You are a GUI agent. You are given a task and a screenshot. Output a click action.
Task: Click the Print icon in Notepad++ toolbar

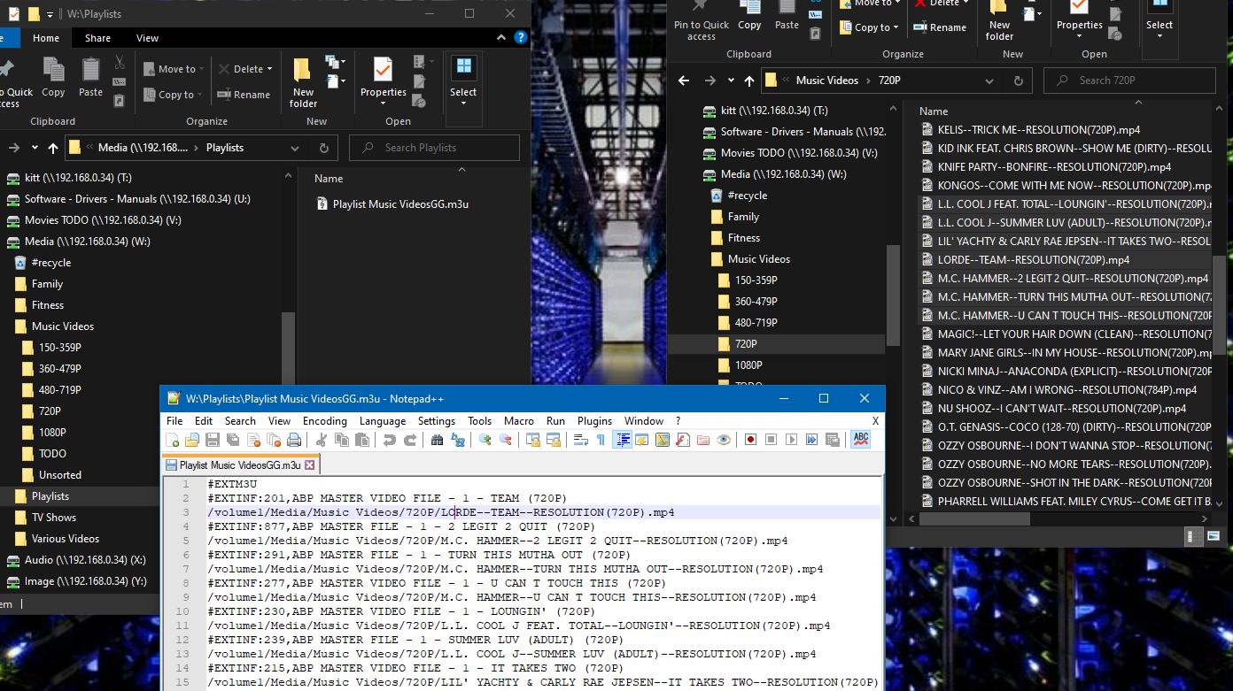point(294,440)
